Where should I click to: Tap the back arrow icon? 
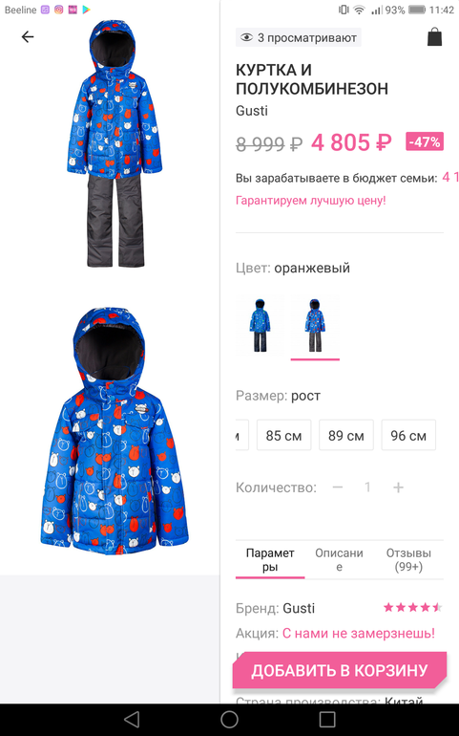point(28,36)
